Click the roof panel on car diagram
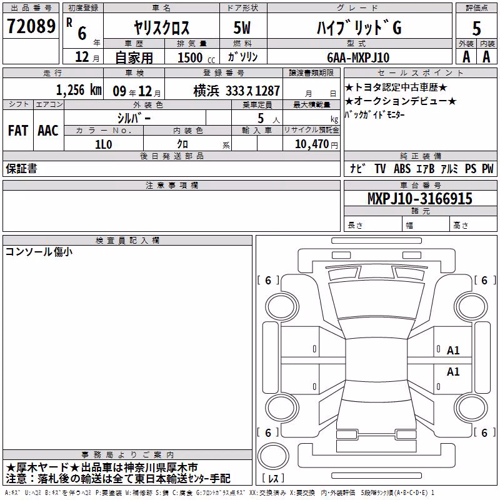Image resolution: width=500 pixels, height=500 pixels. click(x=377, y=359)
